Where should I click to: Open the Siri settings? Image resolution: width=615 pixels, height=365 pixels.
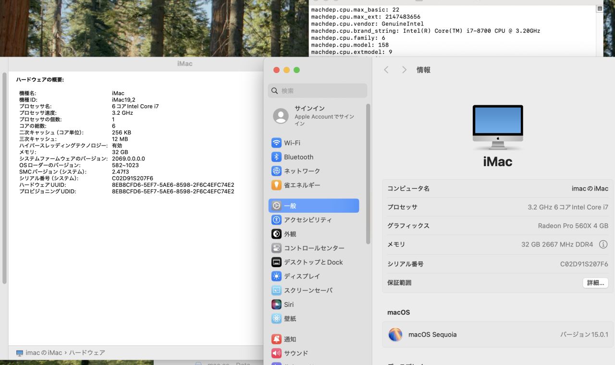point(289,304)
